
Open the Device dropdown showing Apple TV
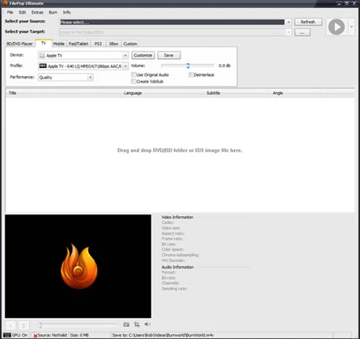click(x=83, y=55)
